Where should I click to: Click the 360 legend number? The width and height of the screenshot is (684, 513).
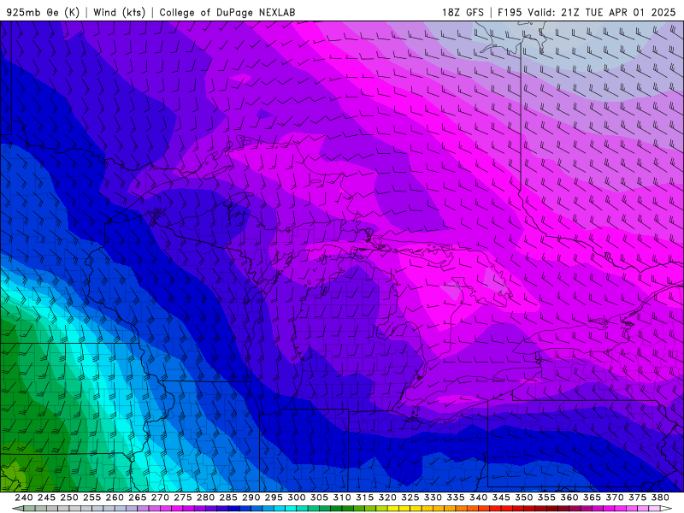[x=569, y=498]
